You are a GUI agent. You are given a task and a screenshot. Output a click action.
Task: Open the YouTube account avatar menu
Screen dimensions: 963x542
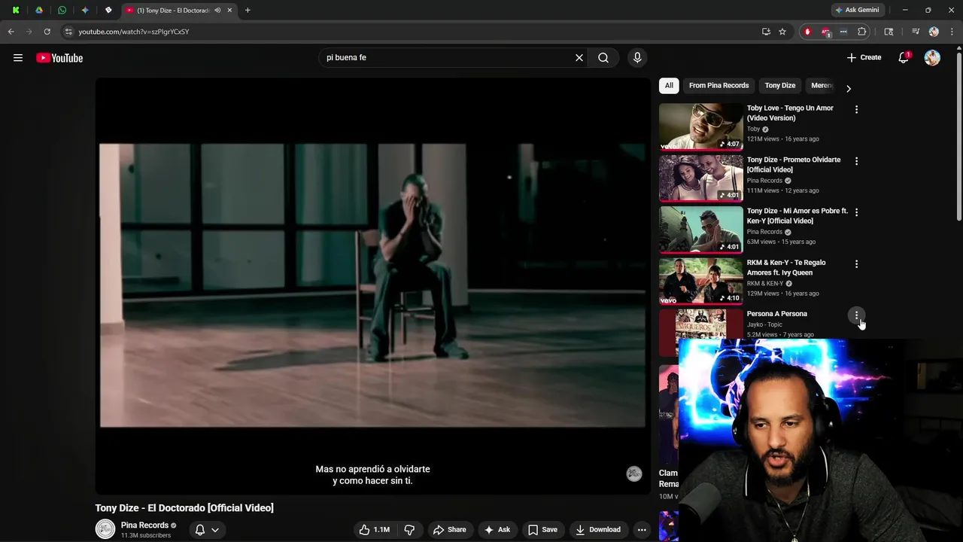point(932,58)
